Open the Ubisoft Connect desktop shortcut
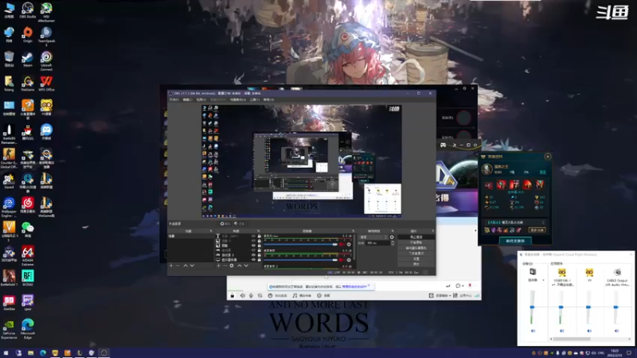Image resolution: width=637 pixels, height=358 pixels. coord(46,61)
